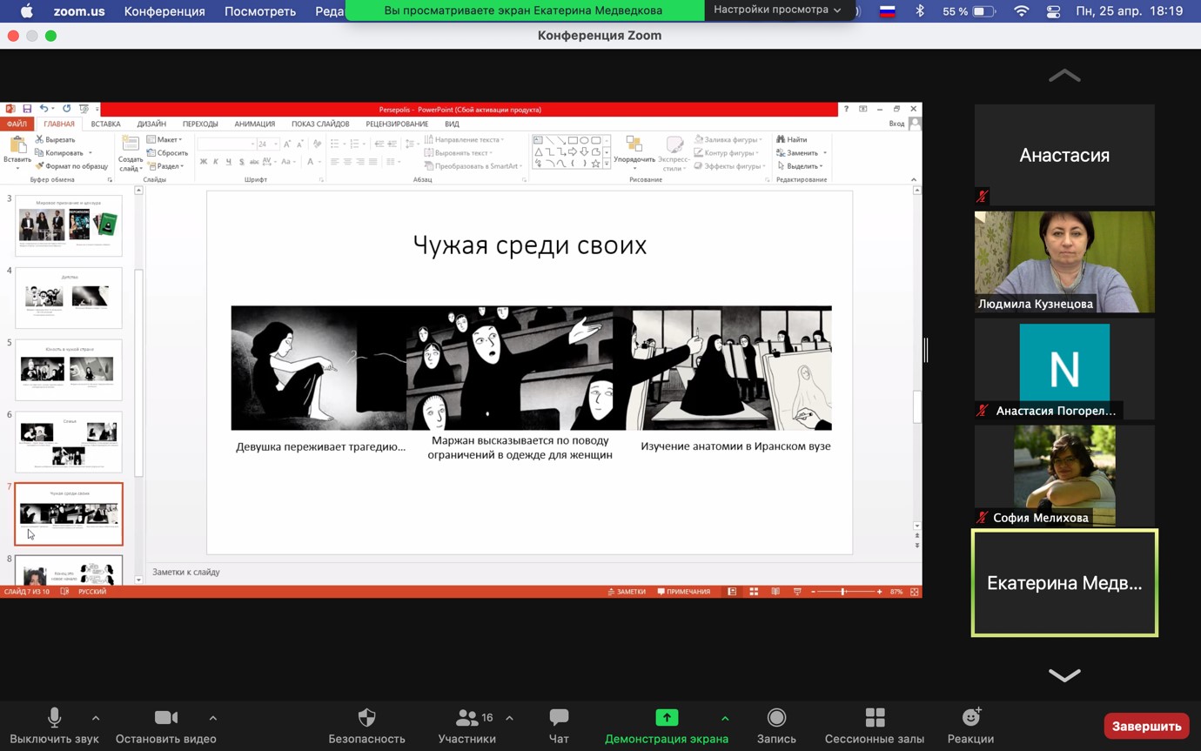Screen dimensions: 1201x751
Task: Open Макет layout dropdown
Action: point(164,139)
